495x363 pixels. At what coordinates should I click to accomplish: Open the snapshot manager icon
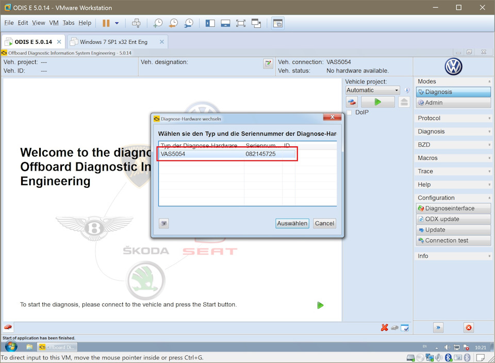189,23
